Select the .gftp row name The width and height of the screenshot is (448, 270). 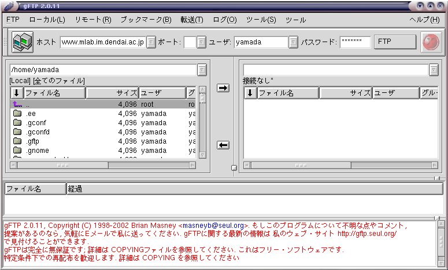[x=32, y=141]
